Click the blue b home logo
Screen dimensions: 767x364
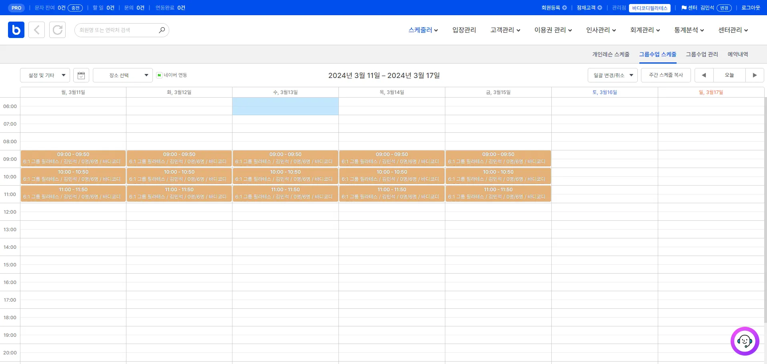(16, 30)
